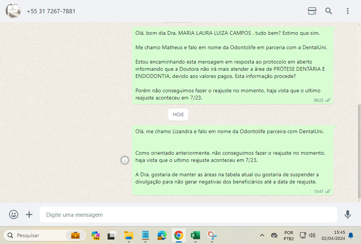Viewport: 361px width, 244px height.
Task: Open Snipping Tool from the taskbar
Action: [x=212, y=236]
